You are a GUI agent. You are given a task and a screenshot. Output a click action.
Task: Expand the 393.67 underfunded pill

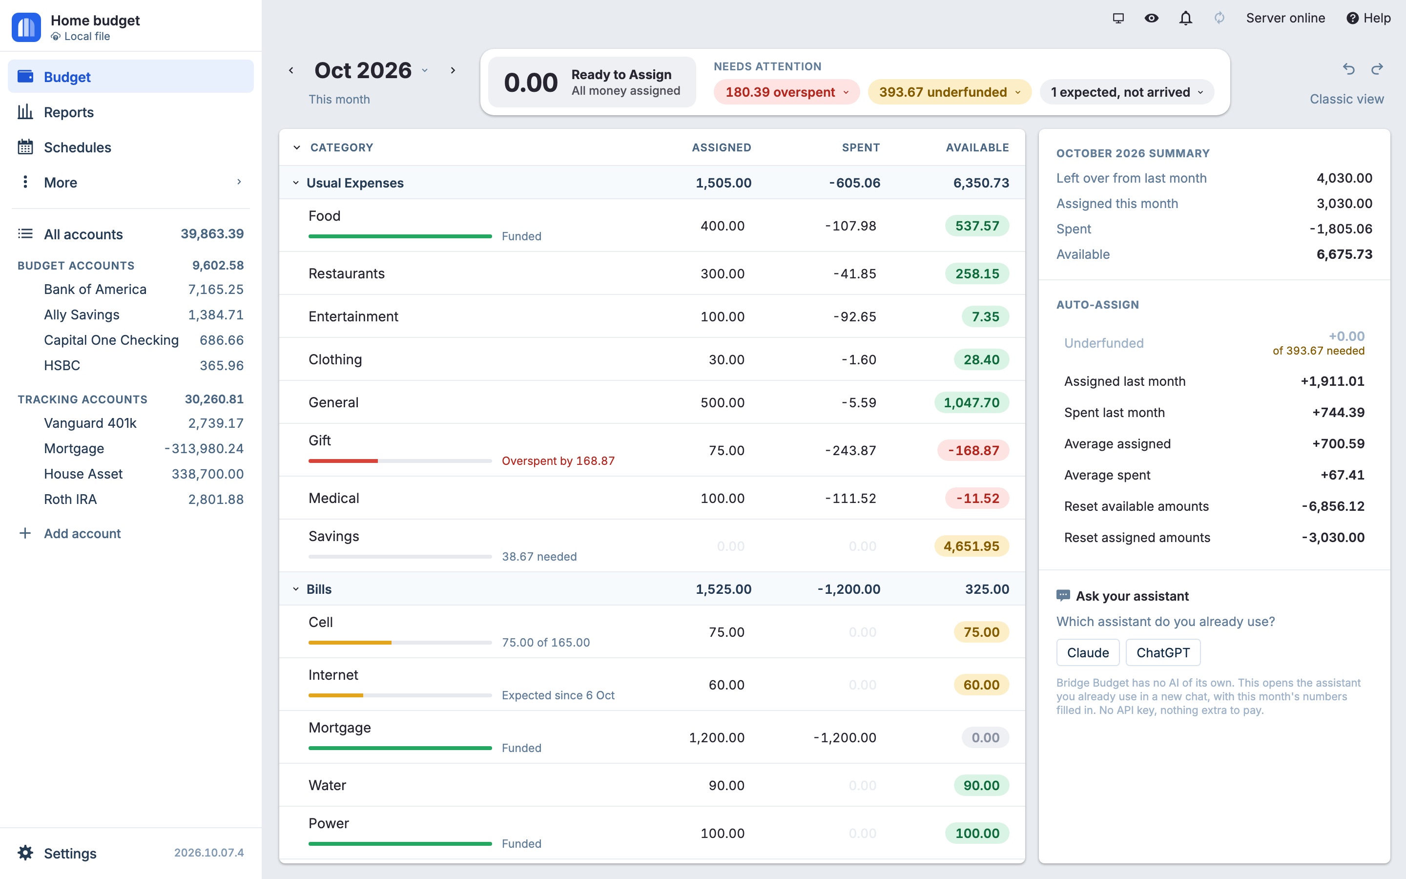(x=950, y=92)
